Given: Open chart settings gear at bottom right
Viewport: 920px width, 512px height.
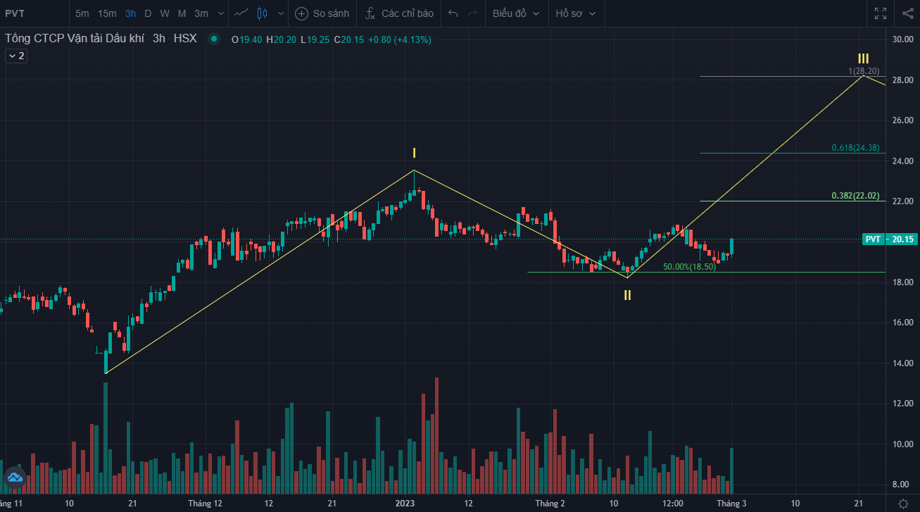Looking at the screenshot, I should pos(903,503).
